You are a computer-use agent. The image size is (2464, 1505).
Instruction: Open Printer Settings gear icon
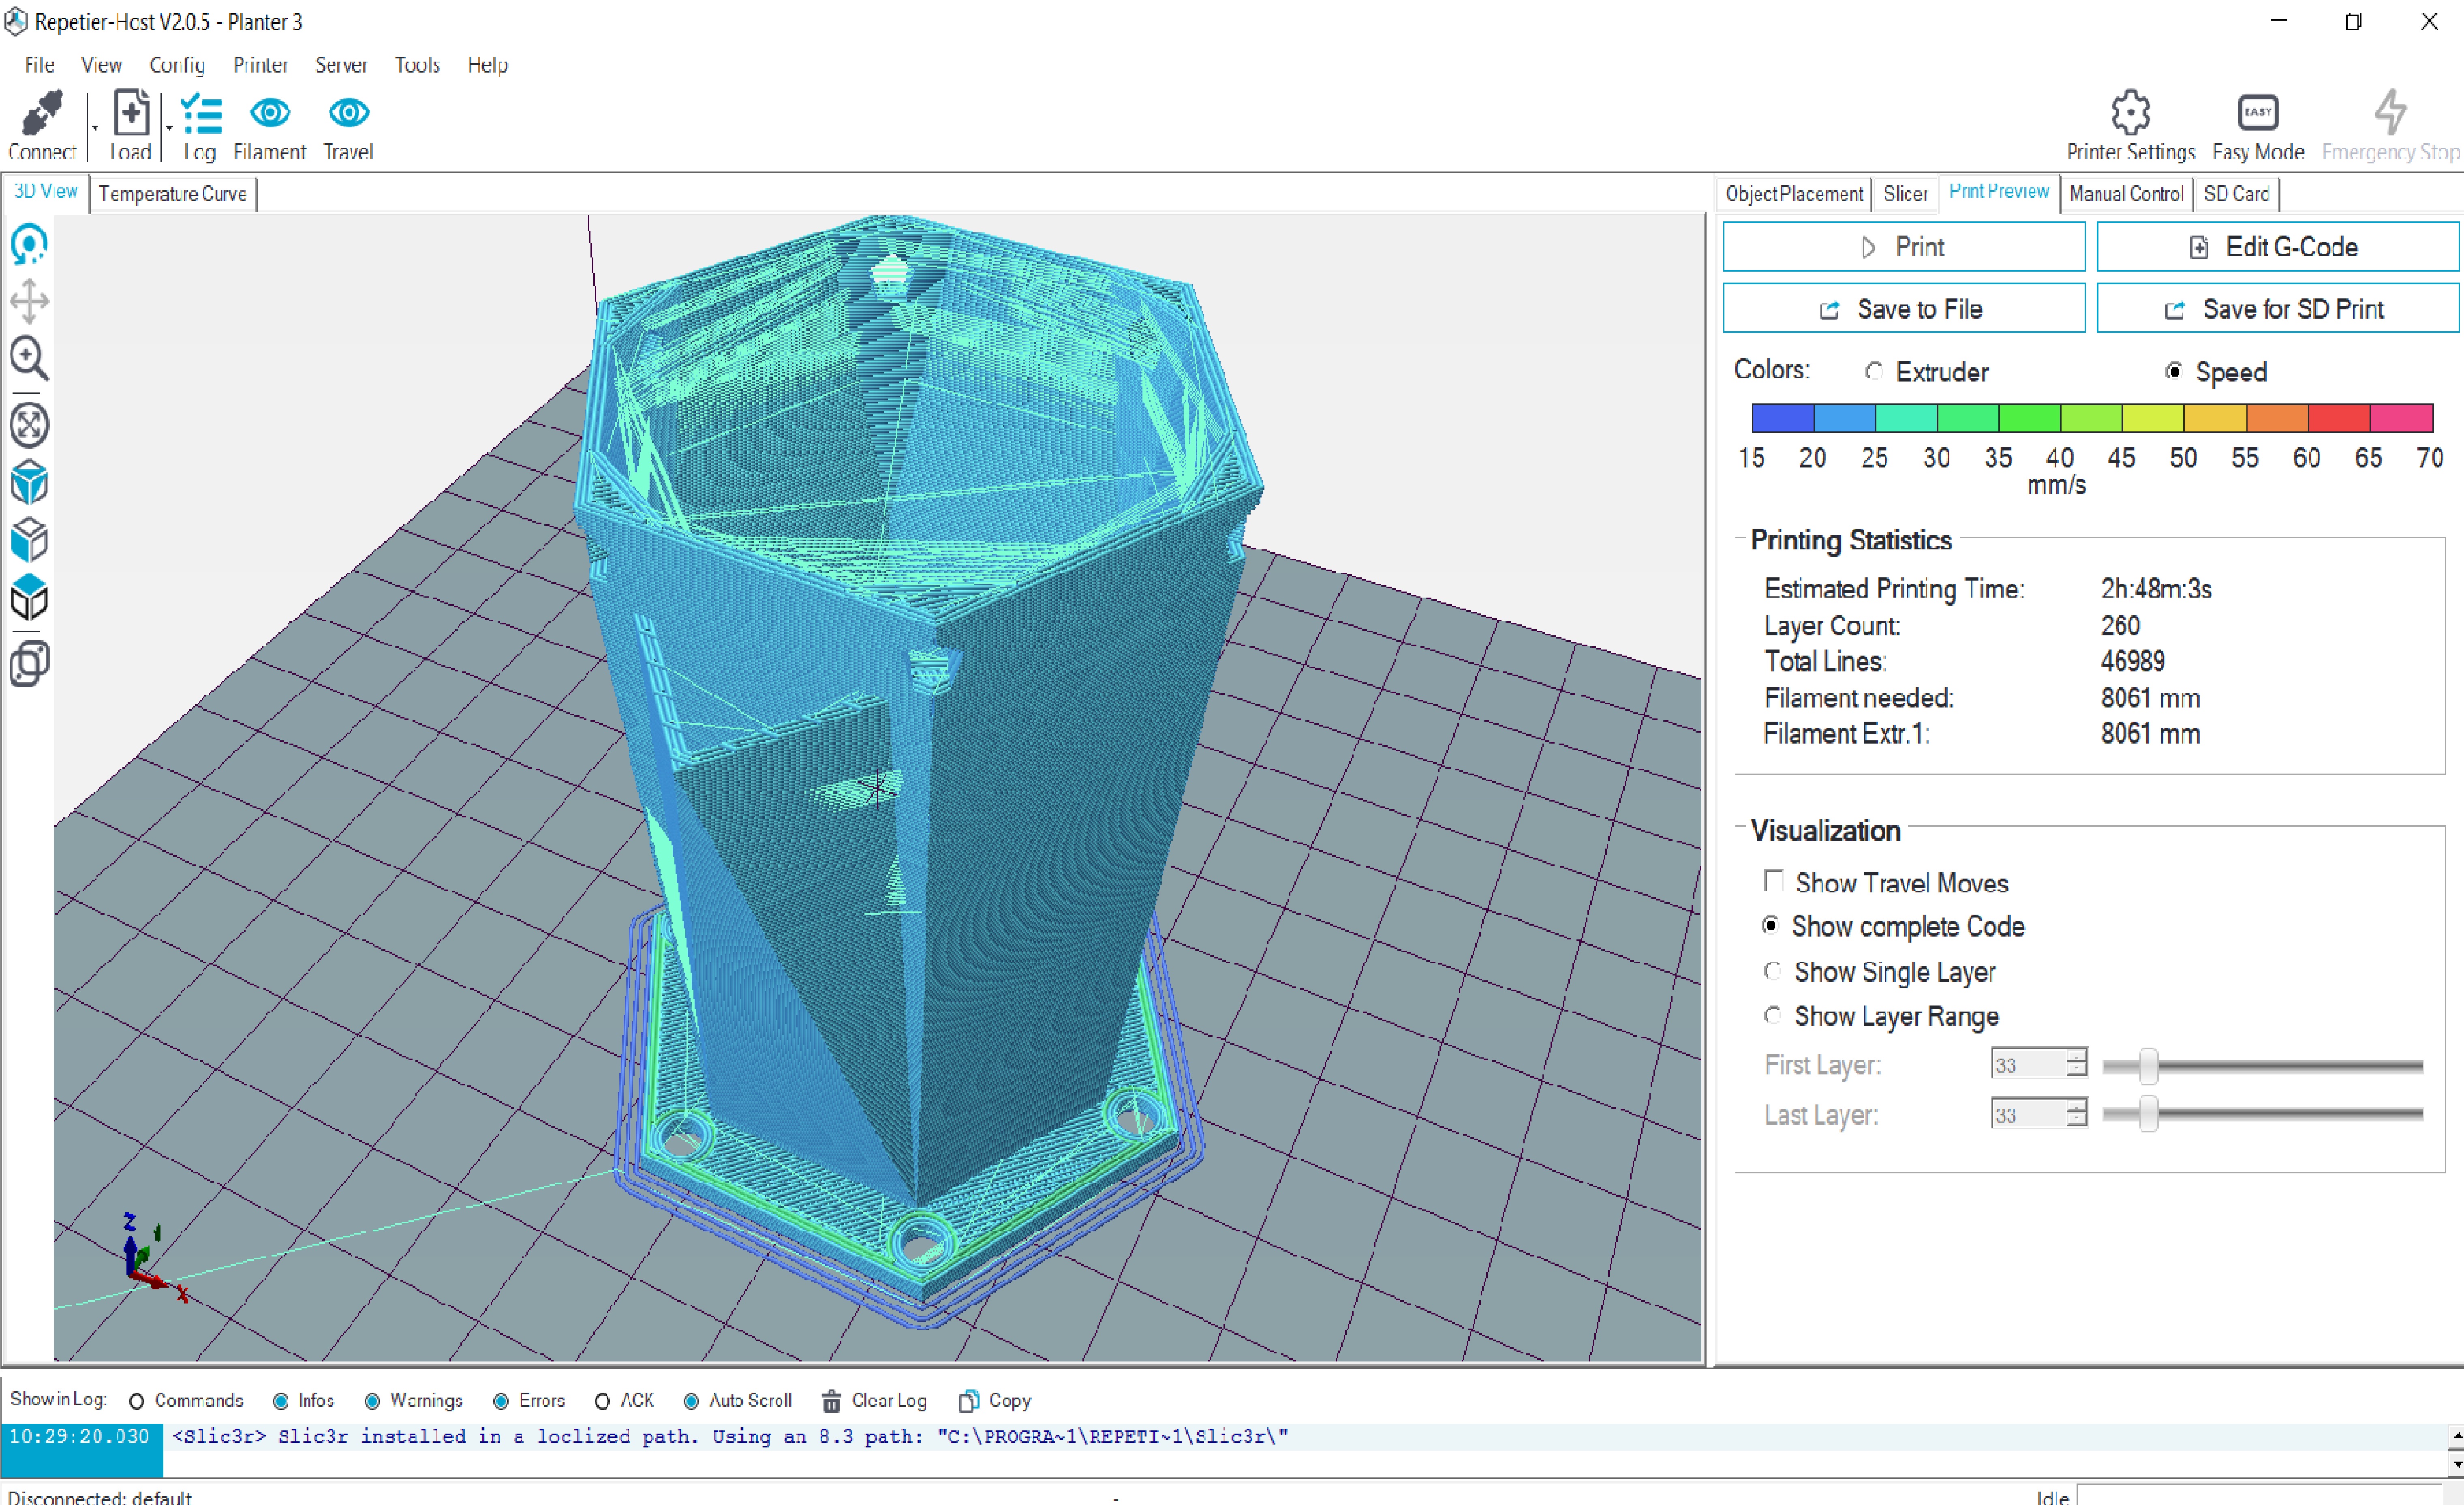pyautogui.click(x=2130, y=112)
